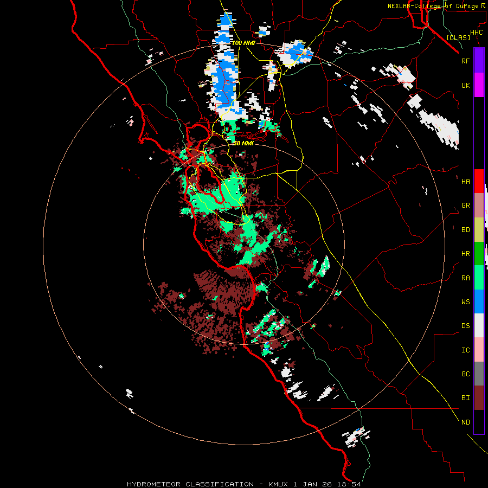
Task: Click the IC pink legend swatch
Action: click(479, 350)
